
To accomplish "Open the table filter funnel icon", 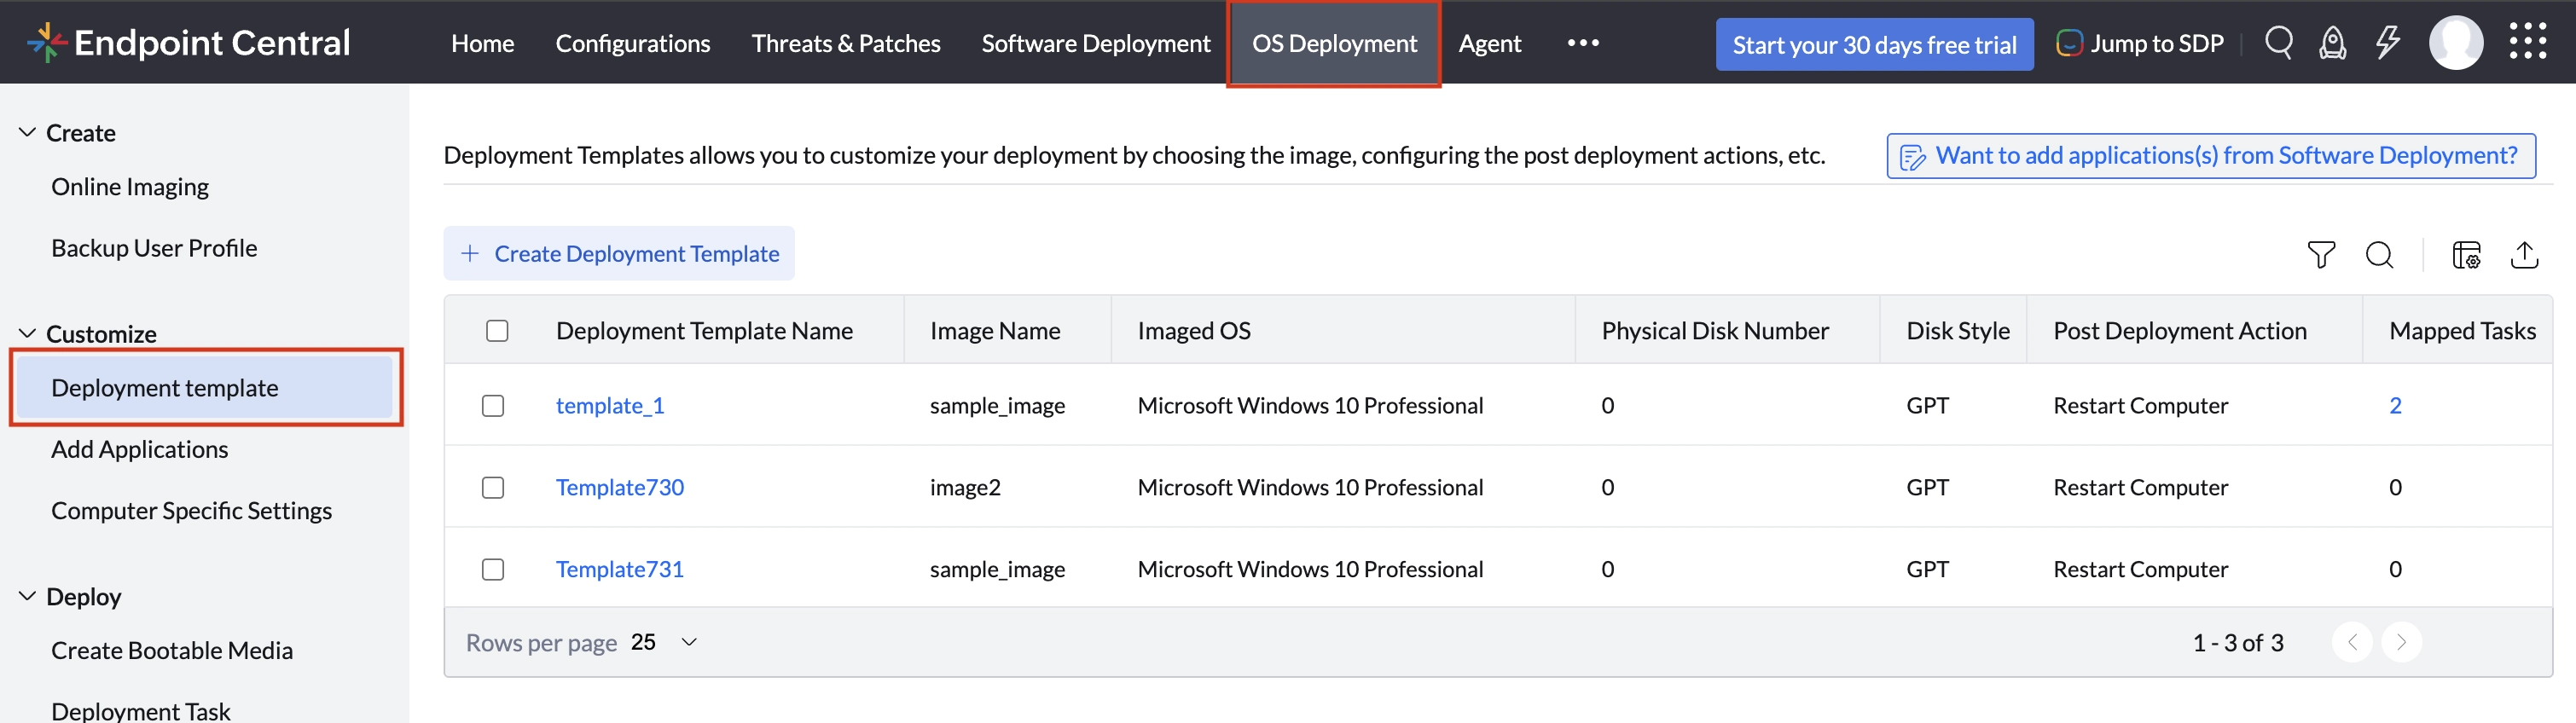I will click(2321, 255).
